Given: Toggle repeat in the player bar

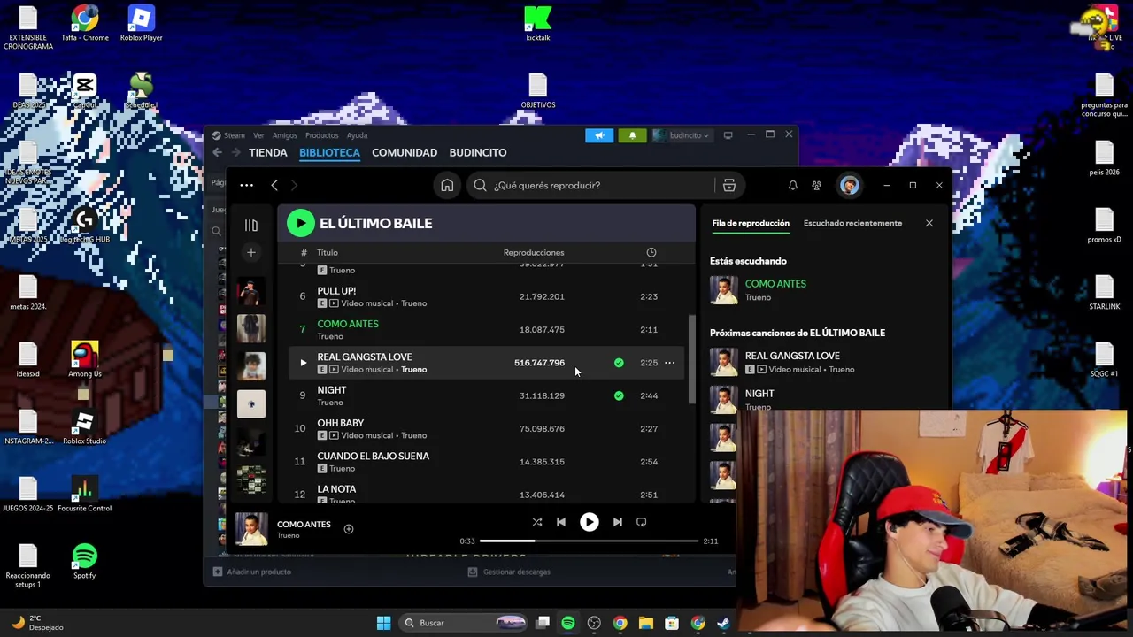Looking at the screenshot, I should click(642, 522).
